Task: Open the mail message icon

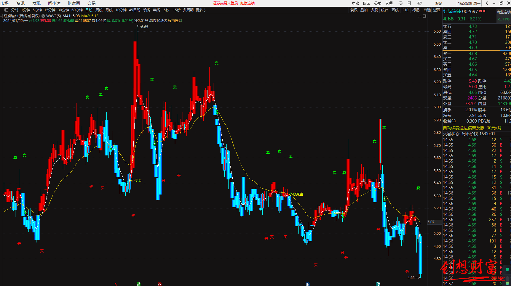Action: [x=419, y=3]
